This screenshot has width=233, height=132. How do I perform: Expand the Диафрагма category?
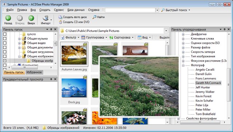[x=183, y=34]
